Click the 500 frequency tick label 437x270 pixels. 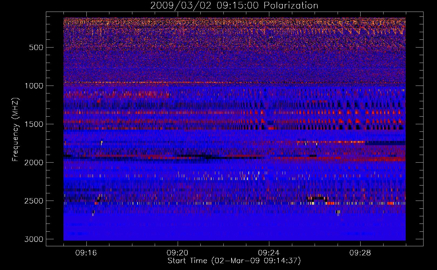pos(36,48)
